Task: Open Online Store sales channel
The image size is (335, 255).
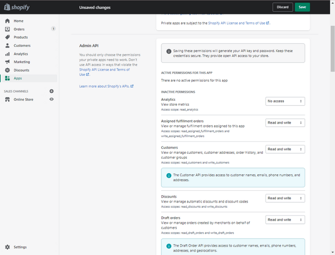Action: (x=23, y=100)
